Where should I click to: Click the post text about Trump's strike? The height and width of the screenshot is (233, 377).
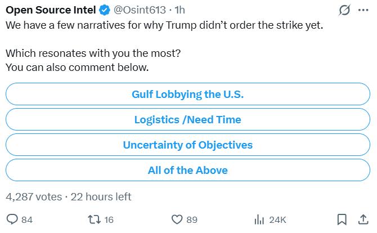[167, 25]
